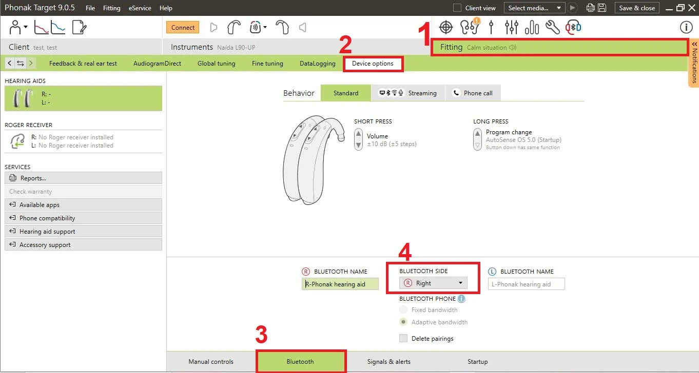Expand the Notifications side panel
The width and height of the screenshot is (699, 373).
[x=694, y=63]
